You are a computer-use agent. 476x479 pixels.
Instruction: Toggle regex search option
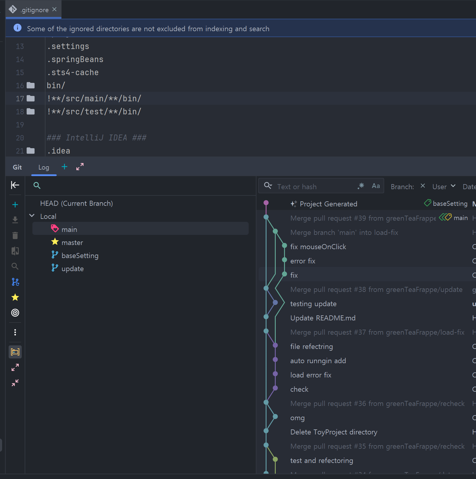pyautogui.click(x=361, y=186)
